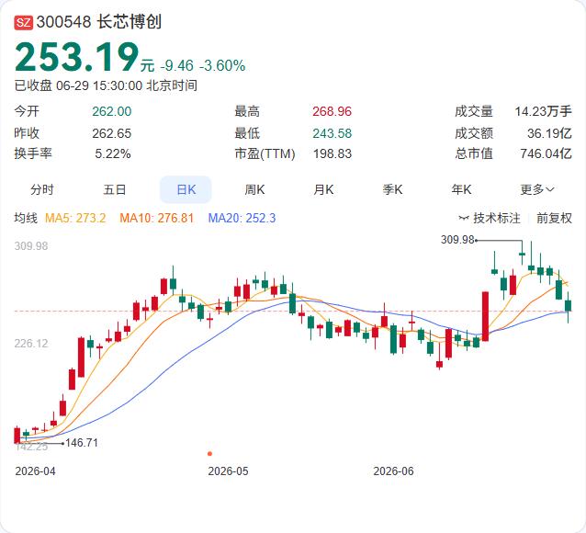The height and width of the screenshot is (533, 586).
Task: Click the -9.46 price change value
Action: click(x=176, y=66)
